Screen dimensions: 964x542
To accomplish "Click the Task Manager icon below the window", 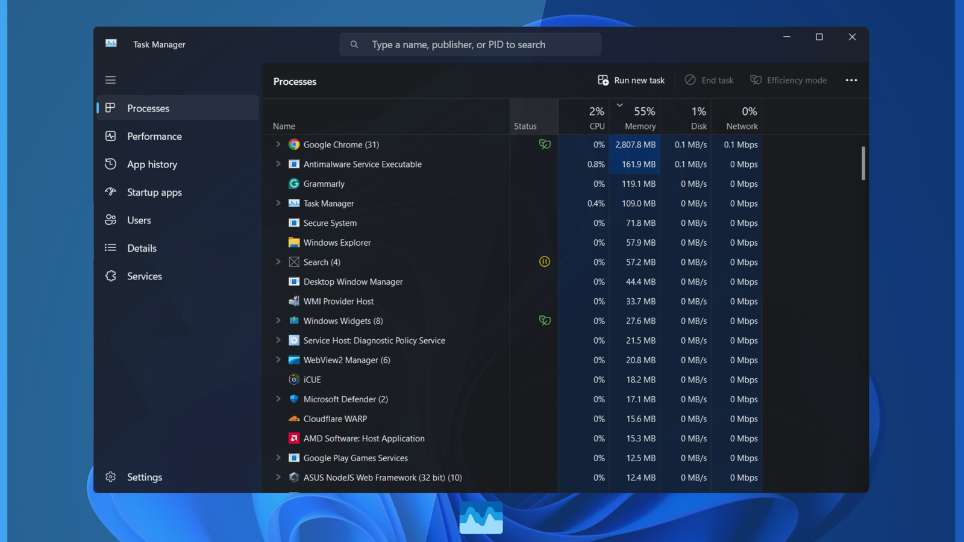I will (x=481, y=517).
